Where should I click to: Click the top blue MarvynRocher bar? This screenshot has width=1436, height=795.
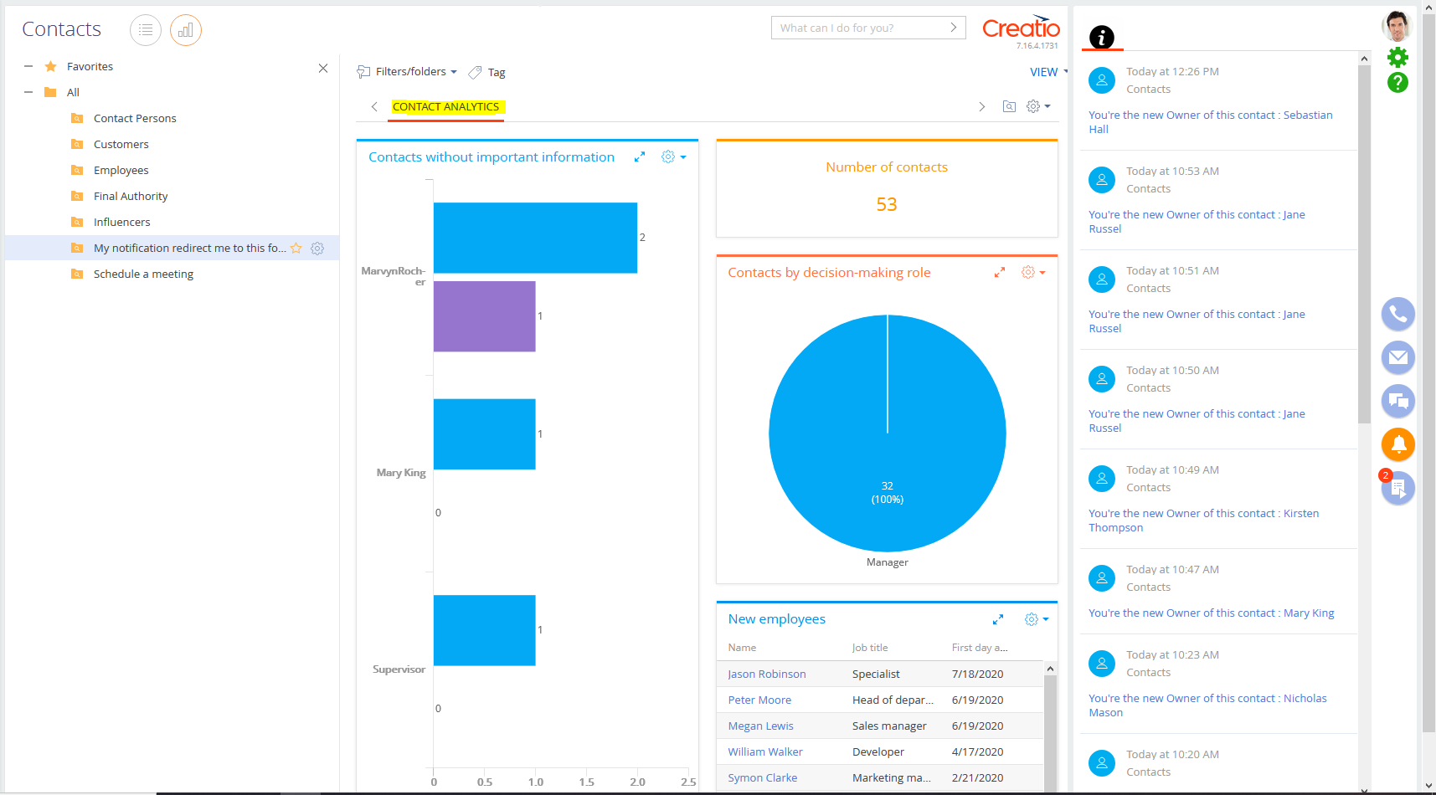click(x=535, y=238)
